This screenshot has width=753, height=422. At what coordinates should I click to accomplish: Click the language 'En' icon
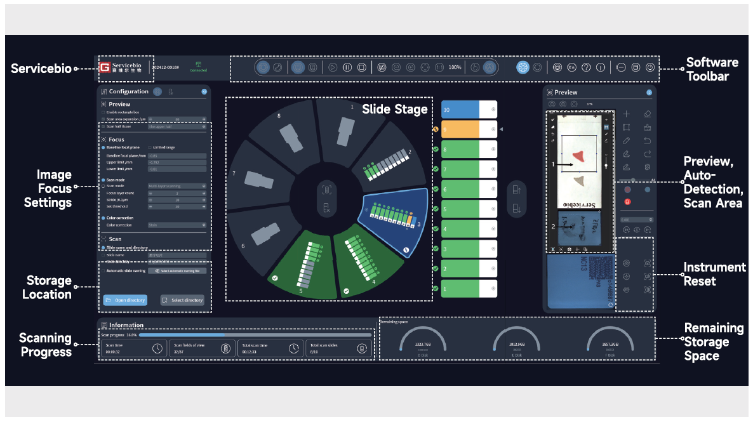coord(571,67)
